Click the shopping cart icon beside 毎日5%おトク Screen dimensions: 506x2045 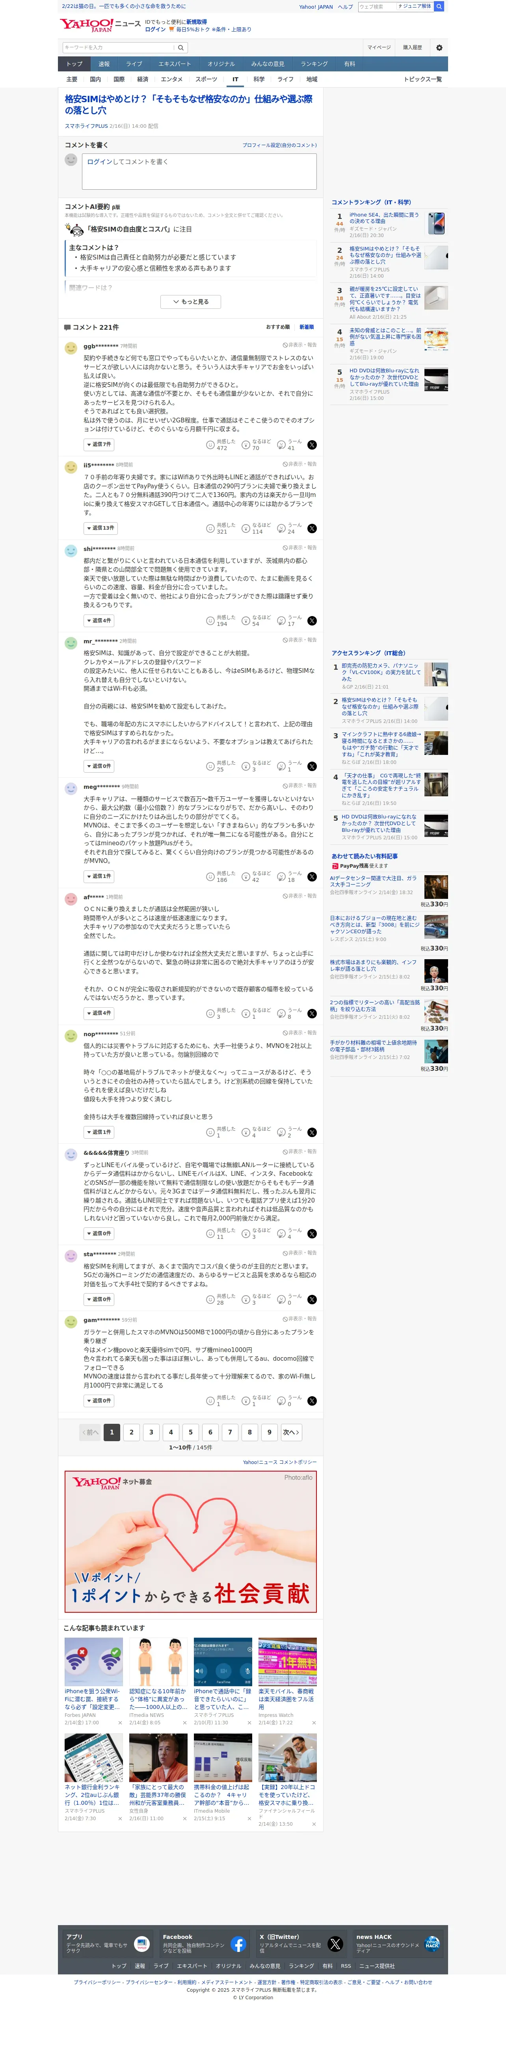click(171, 29)
